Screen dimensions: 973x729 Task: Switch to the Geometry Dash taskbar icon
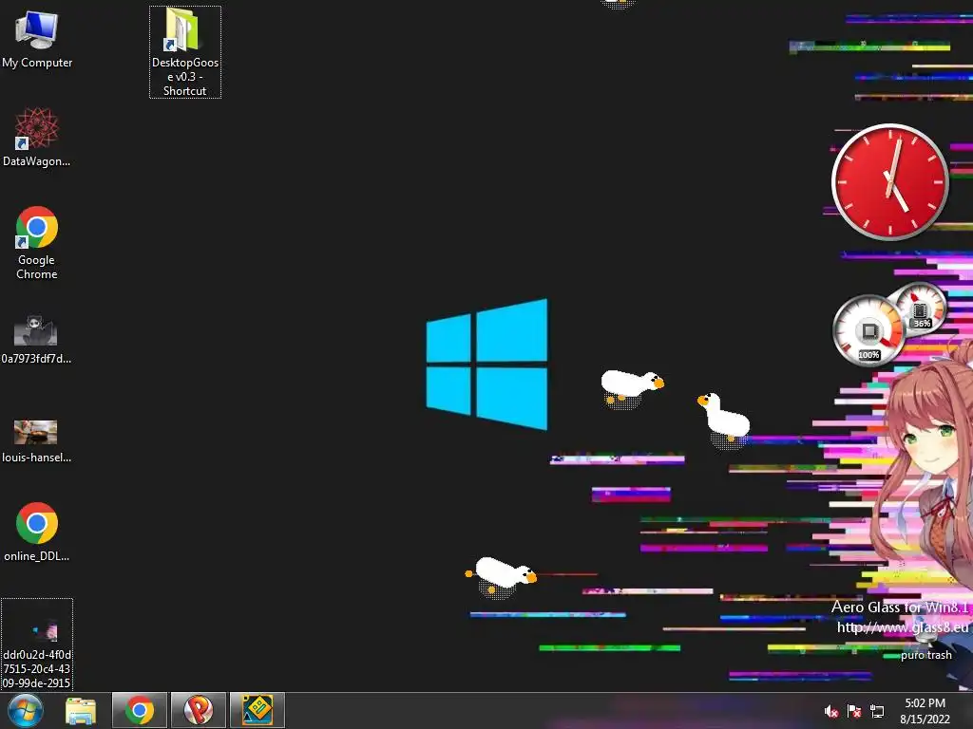258,710
